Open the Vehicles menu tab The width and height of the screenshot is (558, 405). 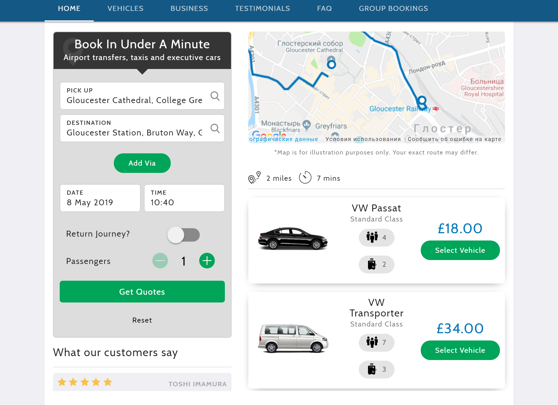[125, 9]
